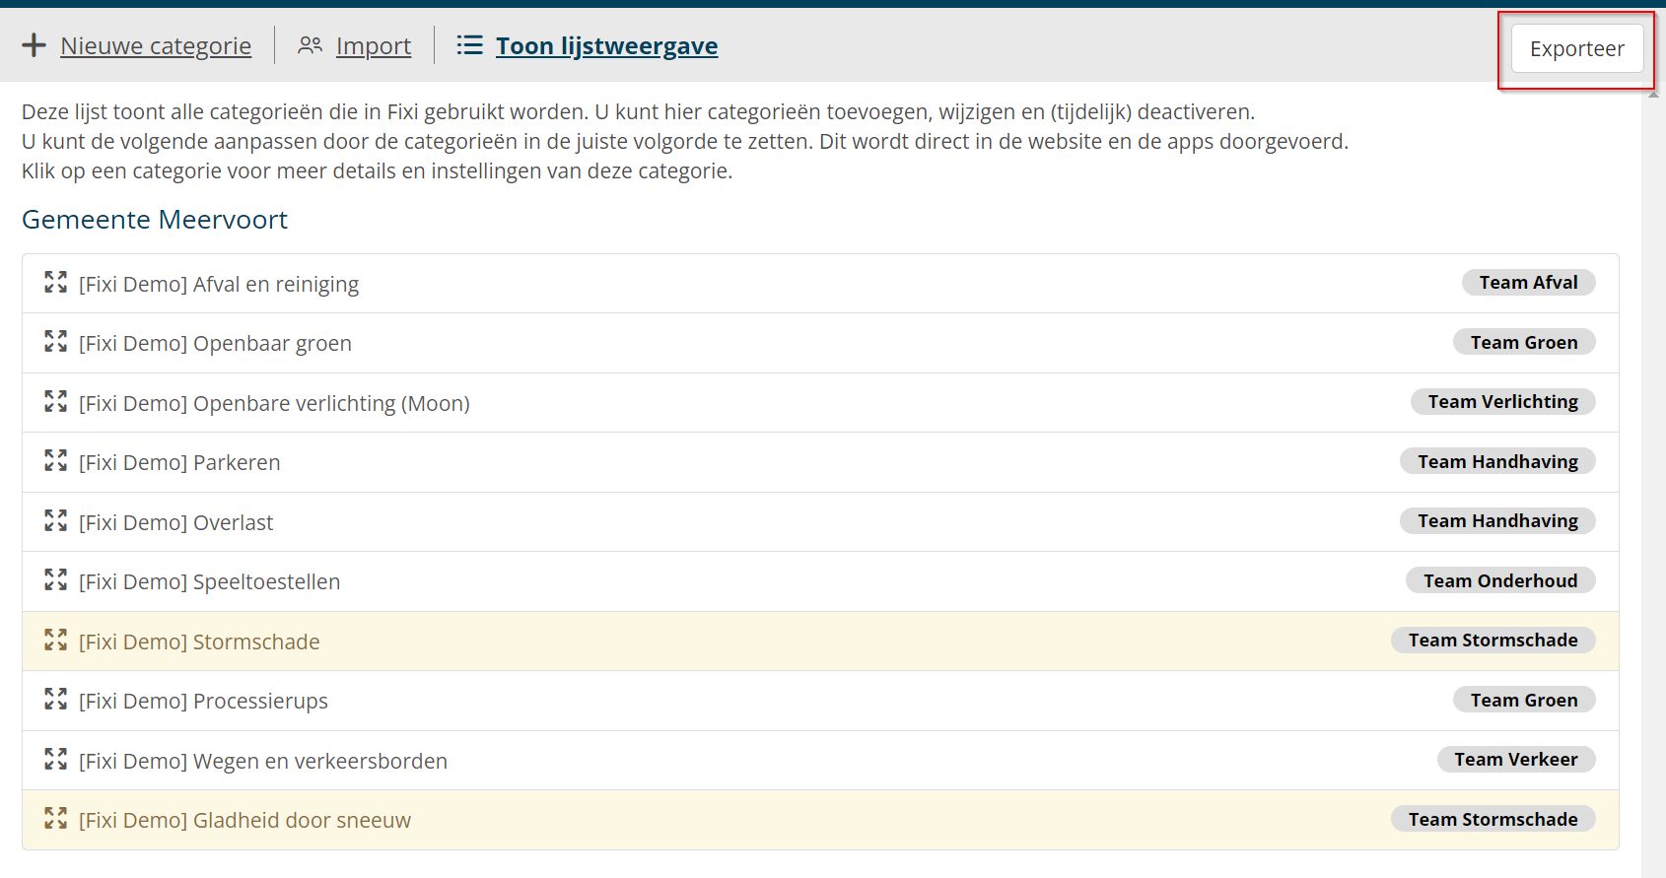Click move handle icon of Openbare verlichting (Moon)
This screenshot has height=878, width=1666.
56,402
